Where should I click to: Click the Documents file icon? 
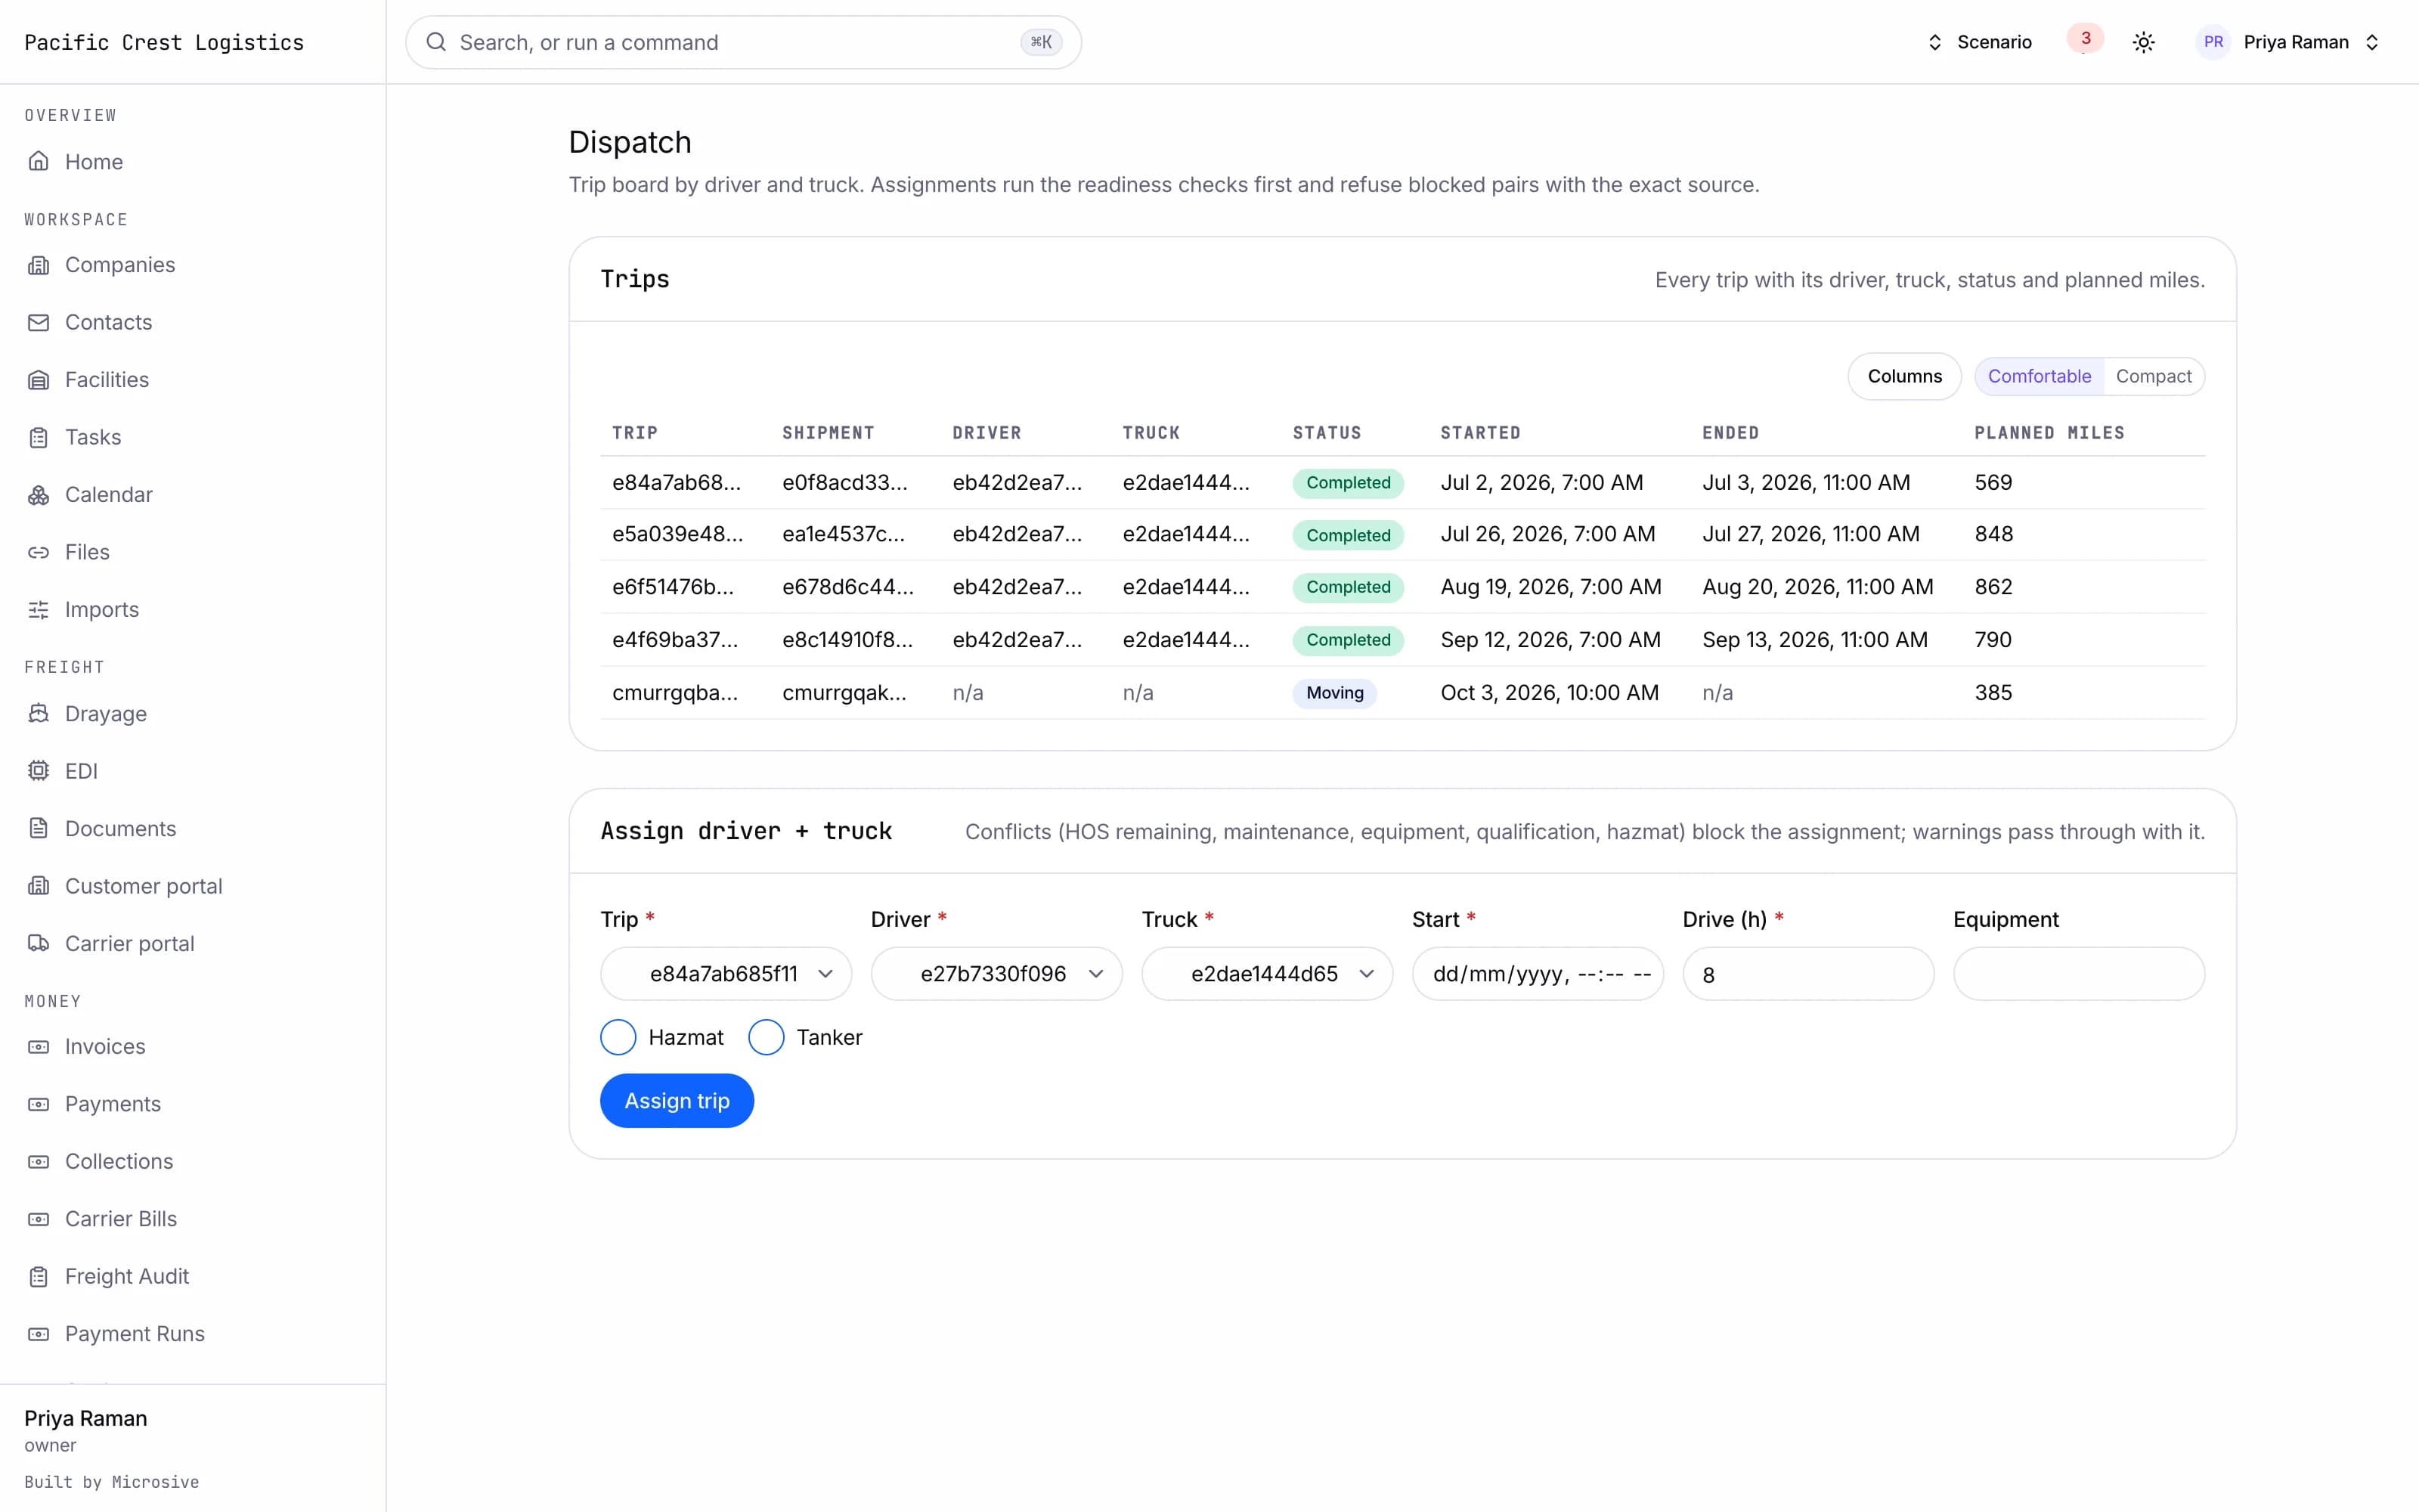coord(38,829)
